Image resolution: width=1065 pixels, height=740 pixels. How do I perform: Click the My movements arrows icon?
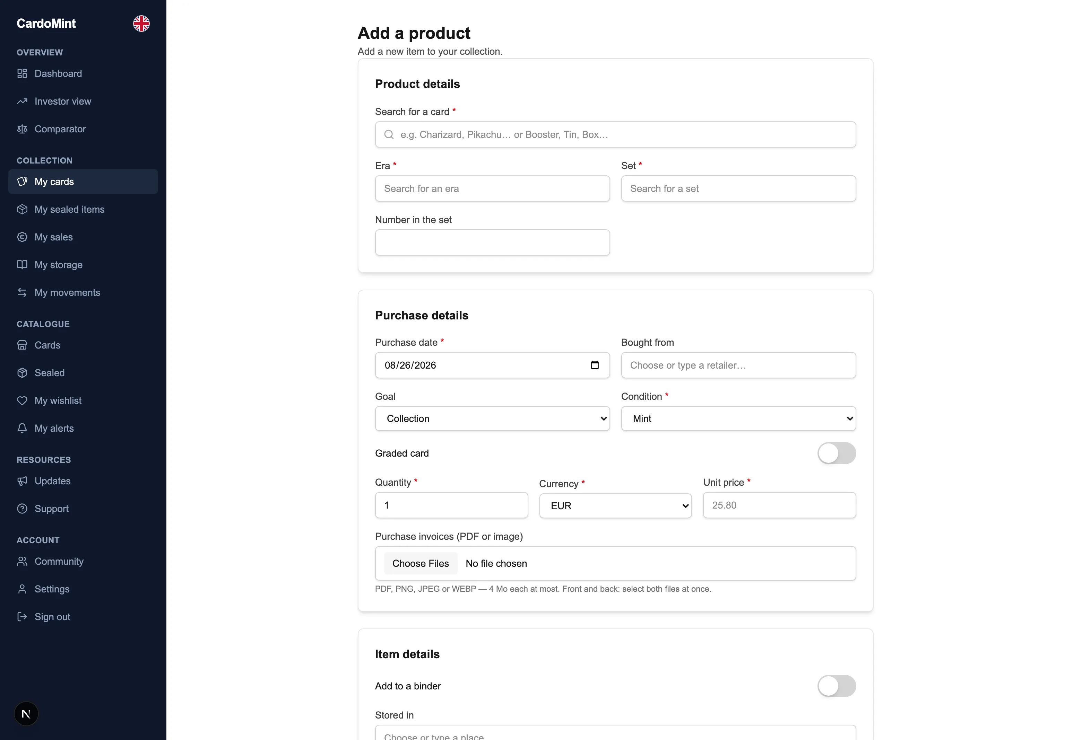click(x=22, y=292)
